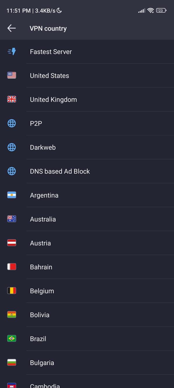
Task: Tap the Australia flag icon
Action: click(11, 219)
